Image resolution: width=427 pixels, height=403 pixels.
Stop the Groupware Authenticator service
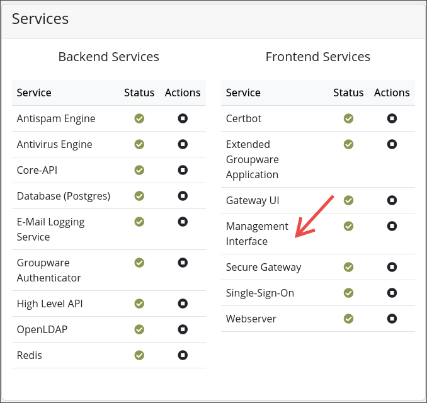183,263
